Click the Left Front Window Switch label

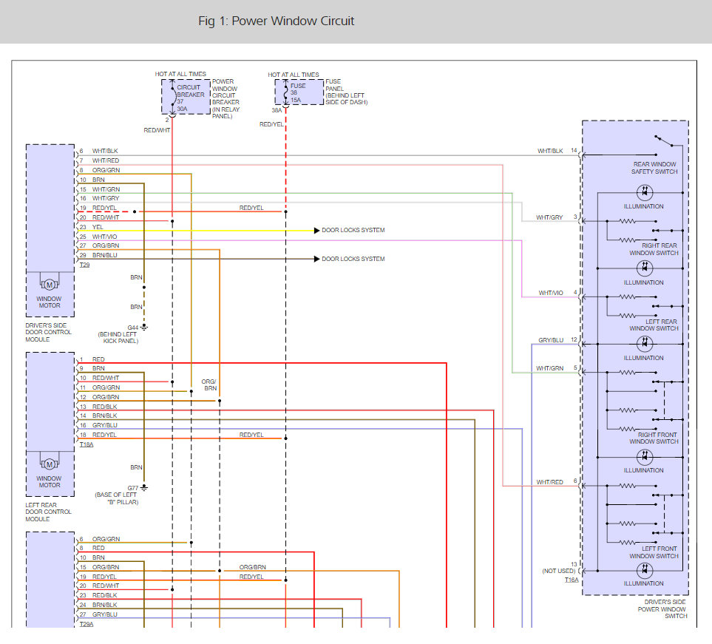654,552
